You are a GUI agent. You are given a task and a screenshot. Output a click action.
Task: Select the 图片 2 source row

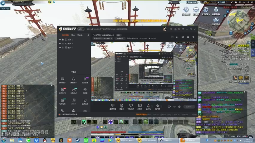point(74,44)
